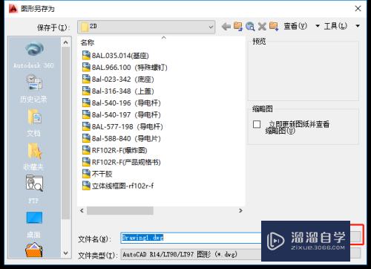Click the Search the Web icon
Viewport: 371px width, 269px height.
click(x=250, y=26)
